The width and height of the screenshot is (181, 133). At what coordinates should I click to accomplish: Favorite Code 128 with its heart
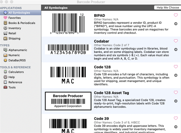(x=176, y=66)
